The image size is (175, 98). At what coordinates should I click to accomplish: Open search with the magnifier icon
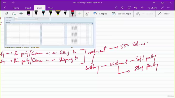(x=116, y=8)
